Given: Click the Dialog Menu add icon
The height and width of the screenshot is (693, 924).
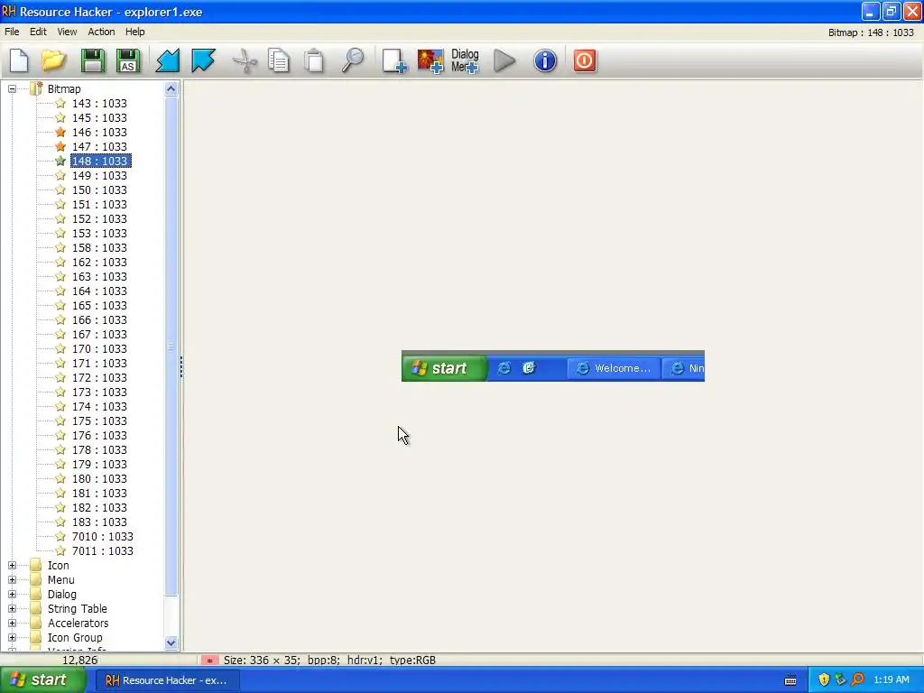Looking at the screenshot, I should tap(465, 60).
